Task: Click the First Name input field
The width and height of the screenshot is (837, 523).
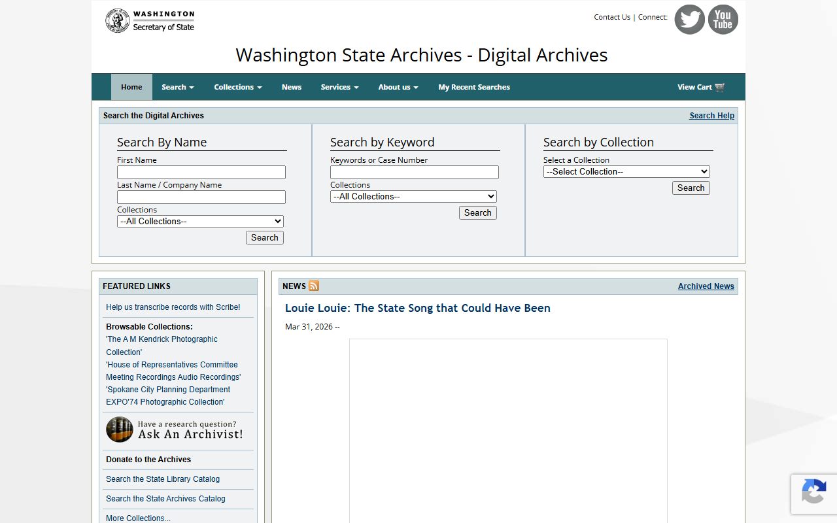Action: pos(201,172)
